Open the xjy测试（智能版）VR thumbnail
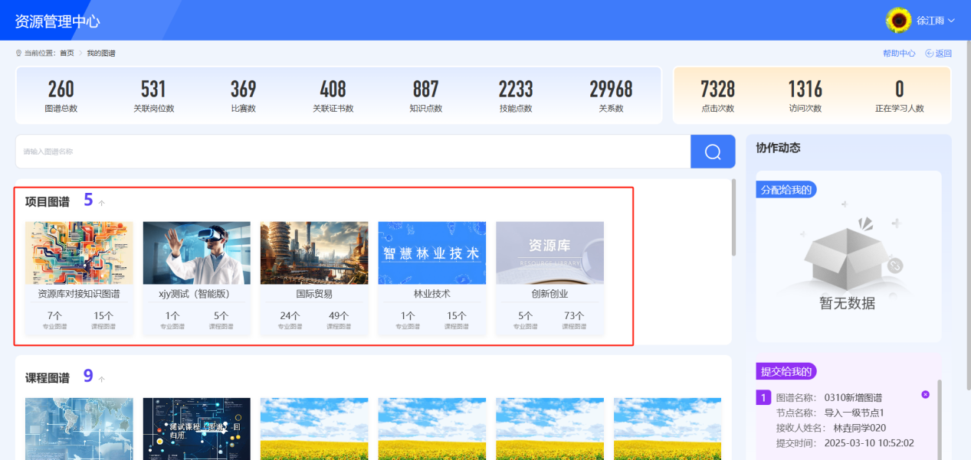 [x=196, y=253]
